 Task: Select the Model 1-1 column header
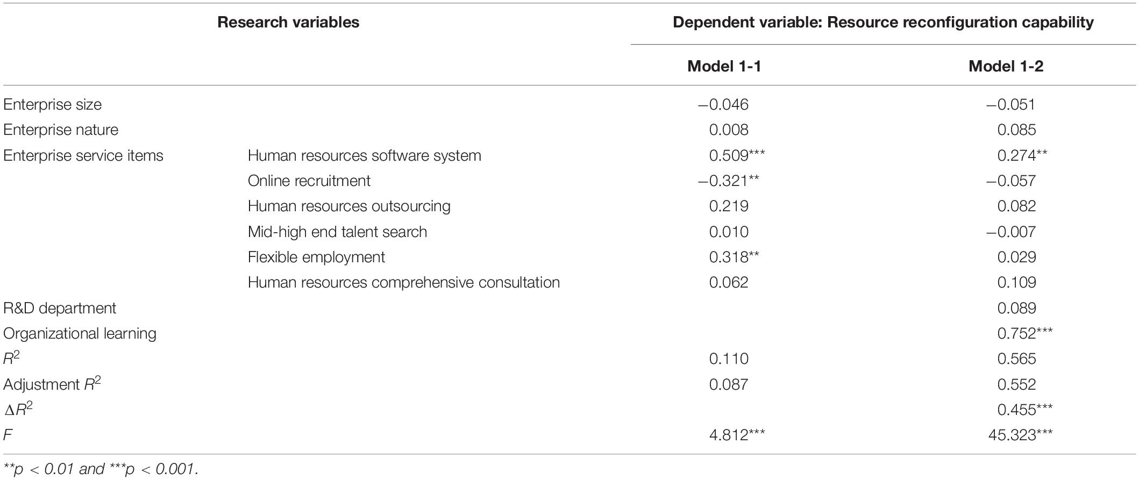click(724, 66)
